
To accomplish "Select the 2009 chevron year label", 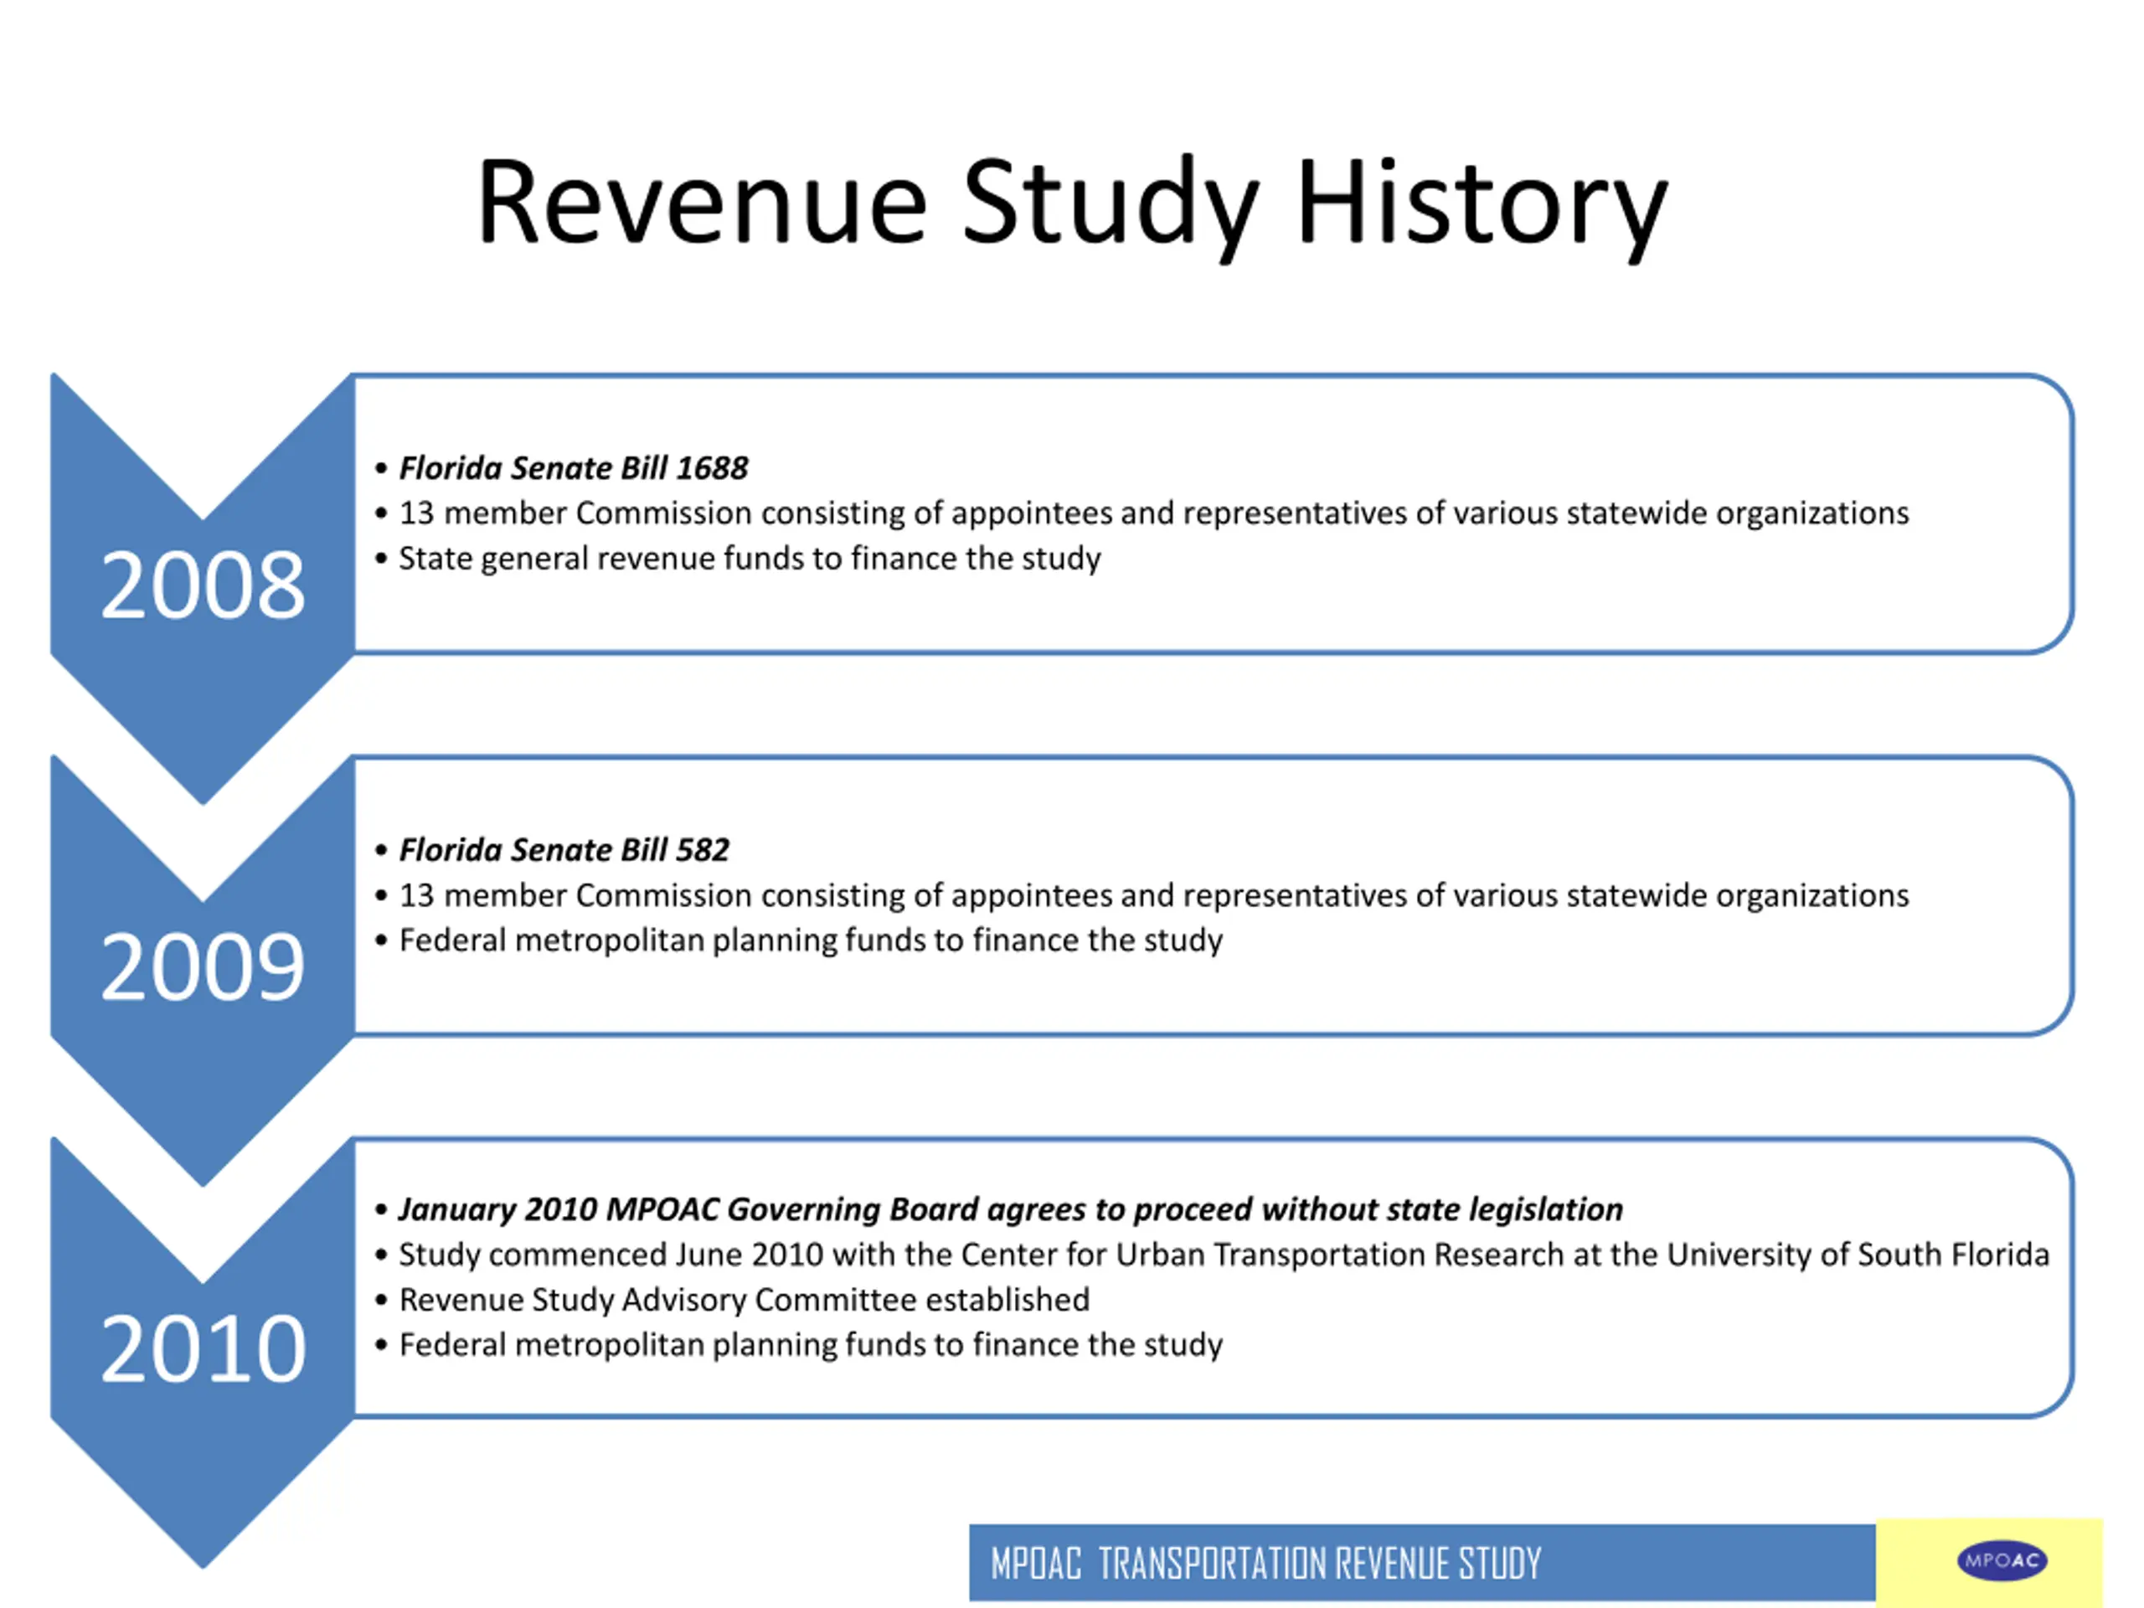I will click(x=203, y=966).
